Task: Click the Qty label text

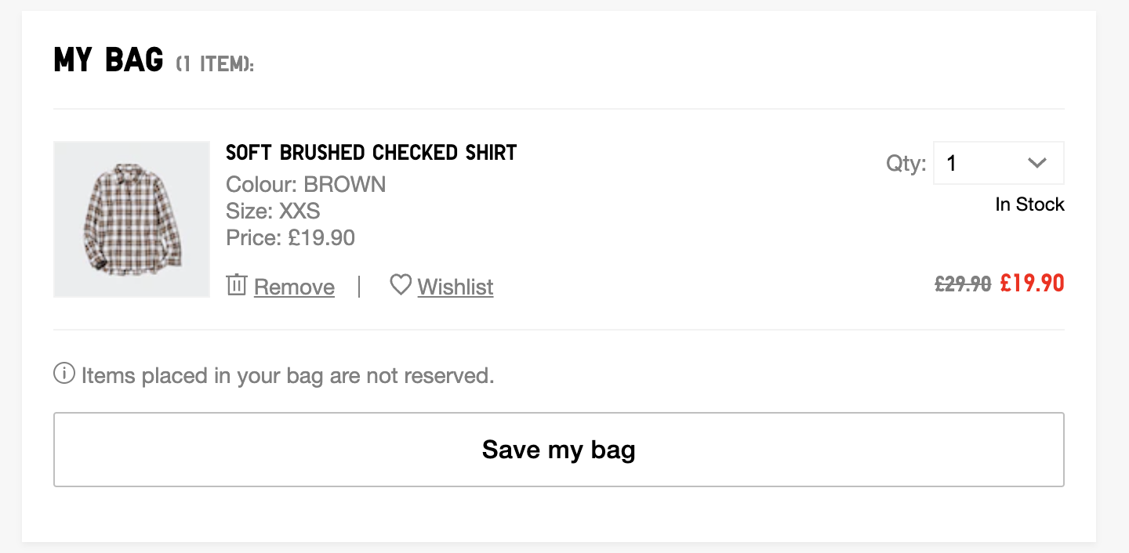Action: click(x=906, y=164)
